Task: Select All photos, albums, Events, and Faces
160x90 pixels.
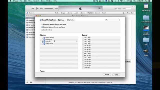Action: [x=42, y=24]
